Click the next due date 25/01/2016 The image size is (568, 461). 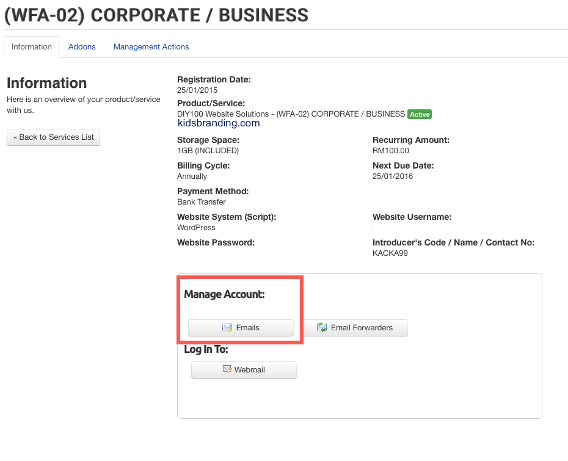coord(393,176)
